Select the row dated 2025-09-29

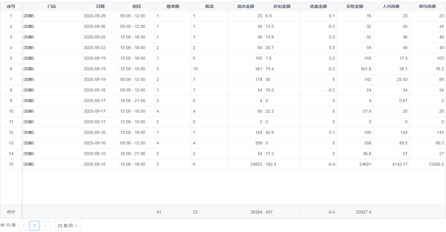click(x=95, y=16)
